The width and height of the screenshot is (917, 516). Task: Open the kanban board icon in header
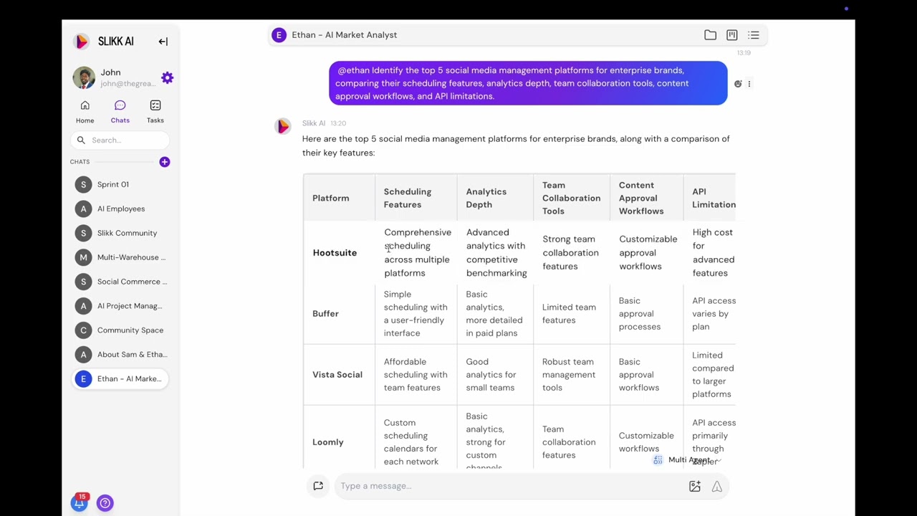731,35
